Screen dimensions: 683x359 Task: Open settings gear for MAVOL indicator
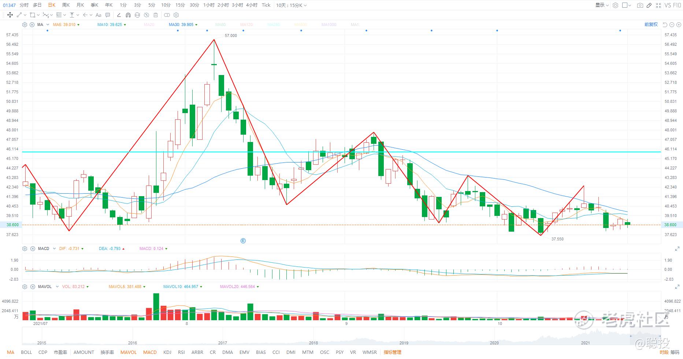(25, 287)
